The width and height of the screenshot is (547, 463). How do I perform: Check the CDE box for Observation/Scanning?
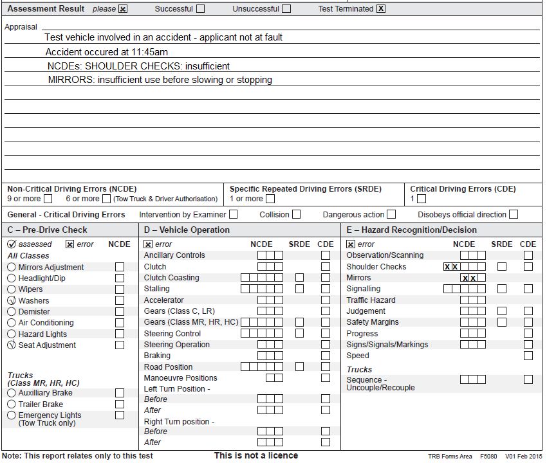[x=528, y=255]
